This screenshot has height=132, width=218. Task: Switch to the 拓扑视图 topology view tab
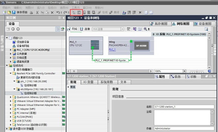159,24
